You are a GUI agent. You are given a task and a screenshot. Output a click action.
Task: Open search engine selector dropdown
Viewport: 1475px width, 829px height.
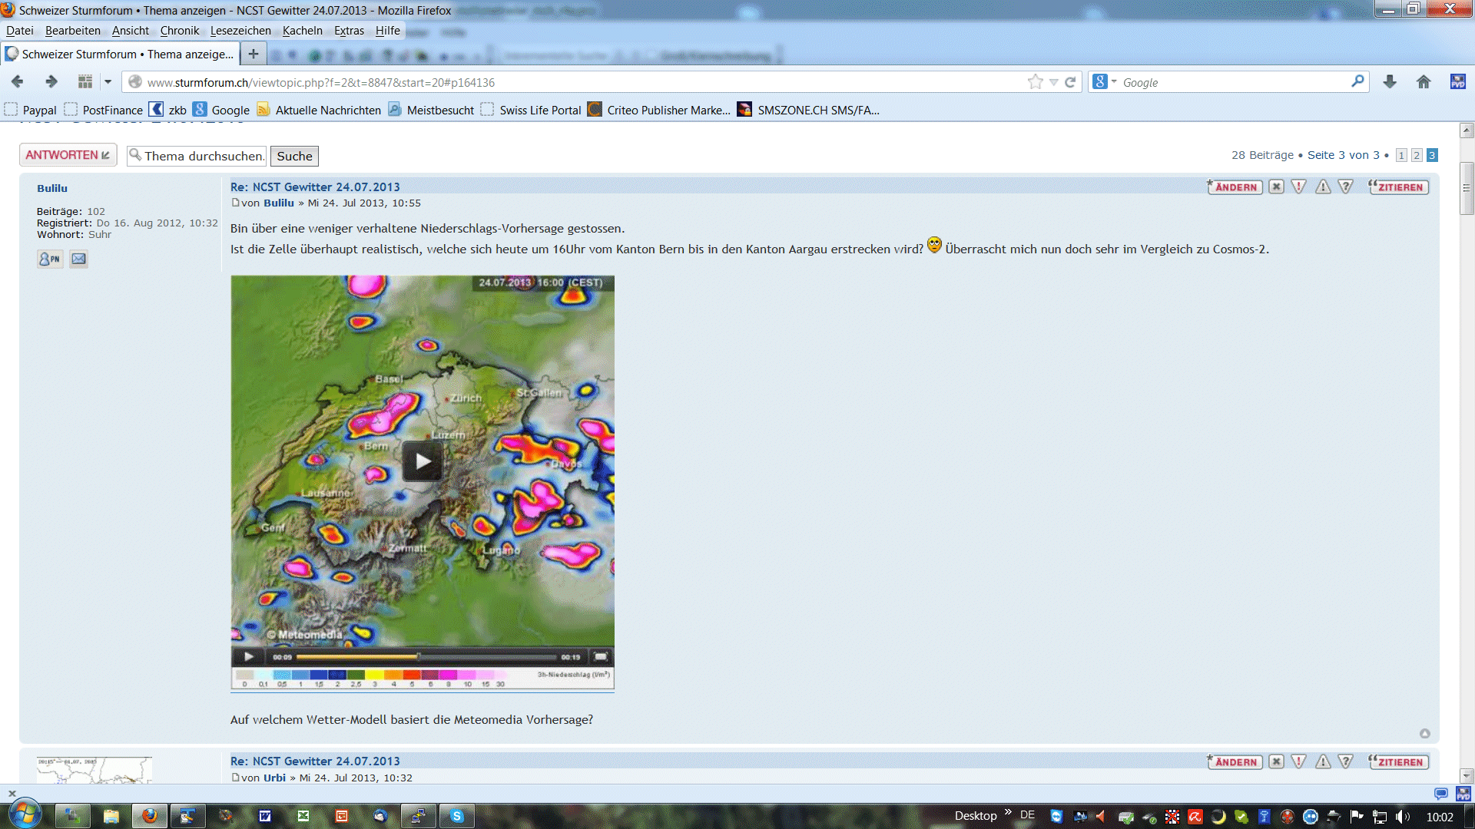pyautogui.click(x=1104, y=82)
